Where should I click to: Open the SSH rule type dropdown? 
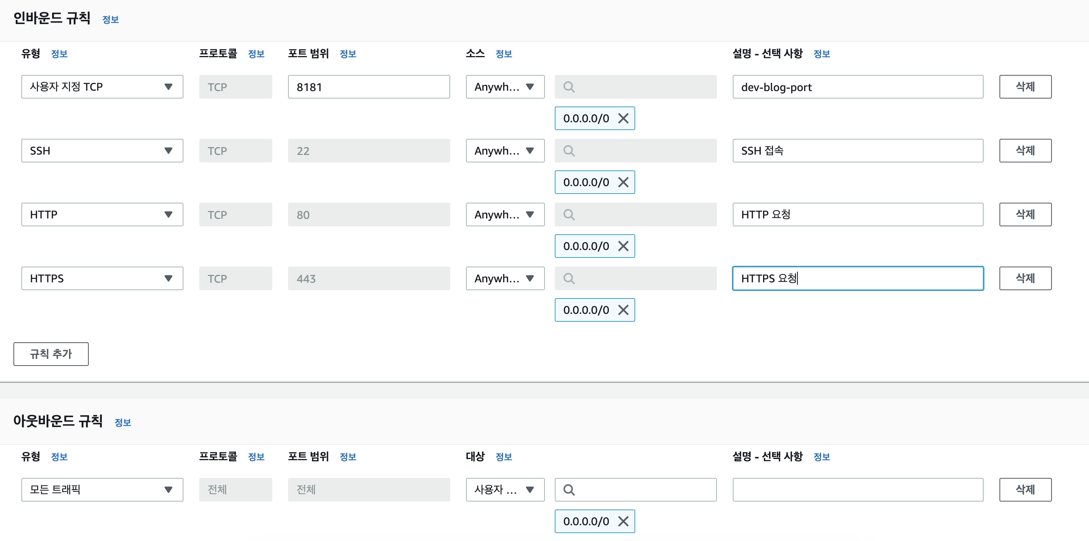102,151
